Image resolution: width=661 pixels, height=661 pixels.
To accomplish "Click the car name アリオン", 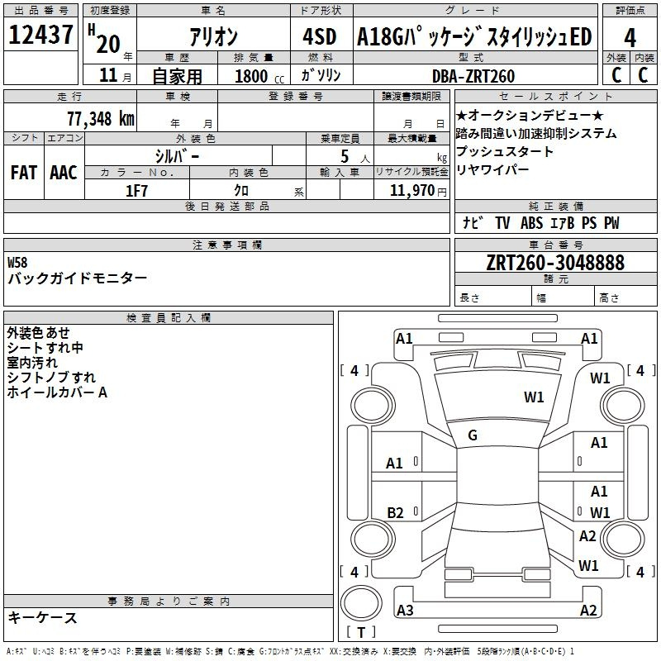I will pyautogui.click(x=212, y=37).
